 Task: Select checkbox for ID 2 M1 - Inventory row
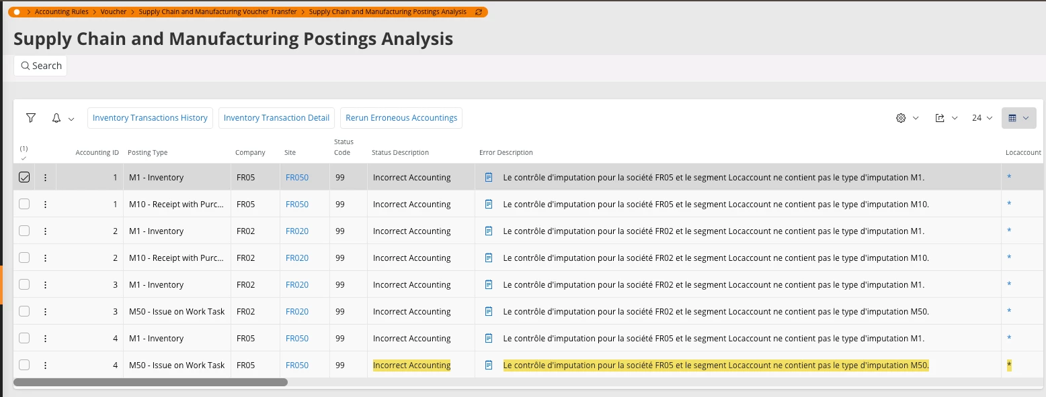[24, 231]
